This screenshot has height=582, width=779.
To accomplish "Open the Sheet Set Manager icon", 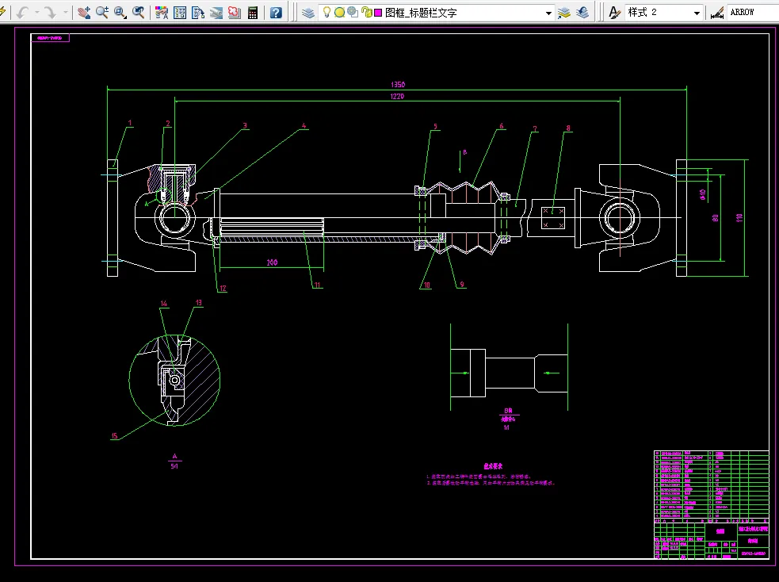I will tap(216, 13).
